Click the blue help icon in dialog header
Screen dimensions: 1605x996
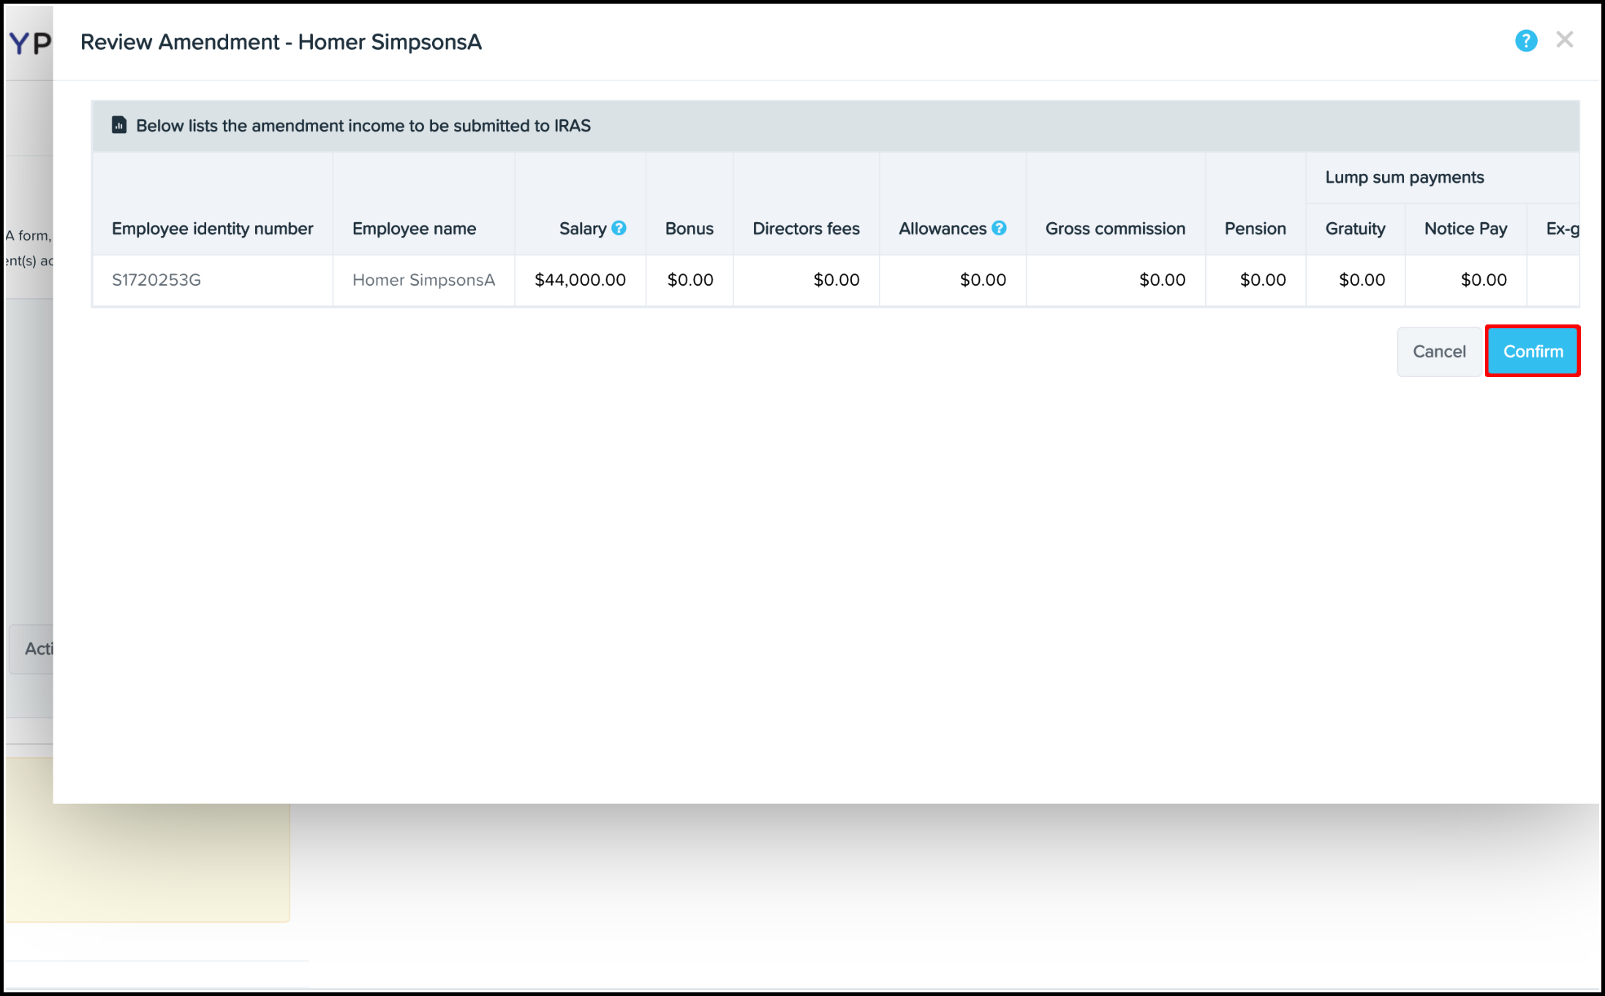[x=1525, y=41]
